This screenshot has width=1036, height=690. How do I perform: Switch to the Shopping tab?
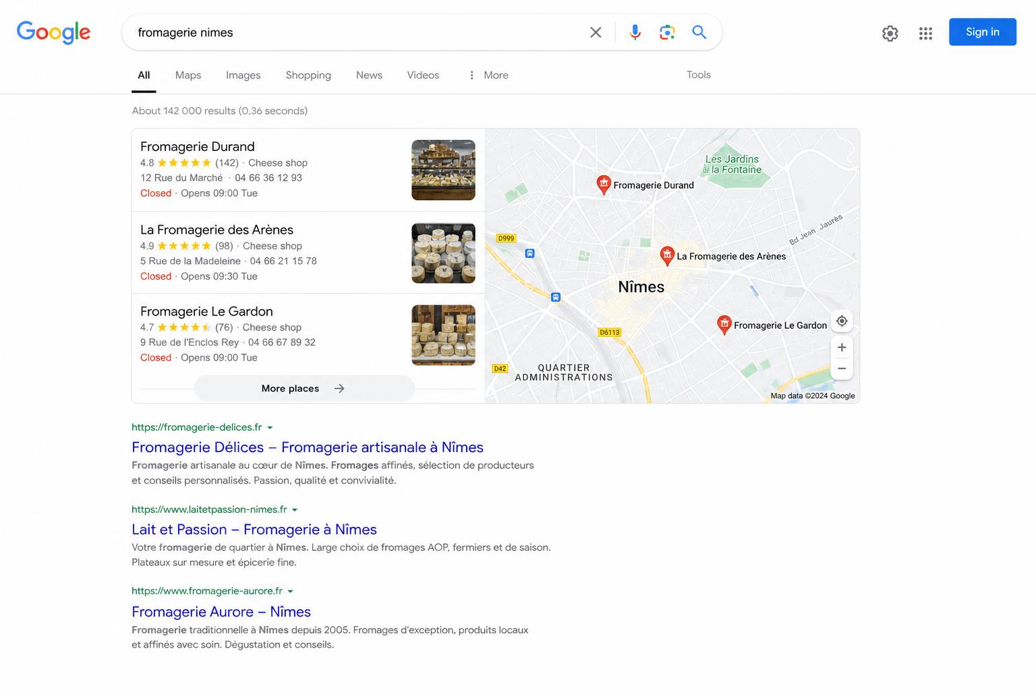pyautogui.click(x=308, y=75)
